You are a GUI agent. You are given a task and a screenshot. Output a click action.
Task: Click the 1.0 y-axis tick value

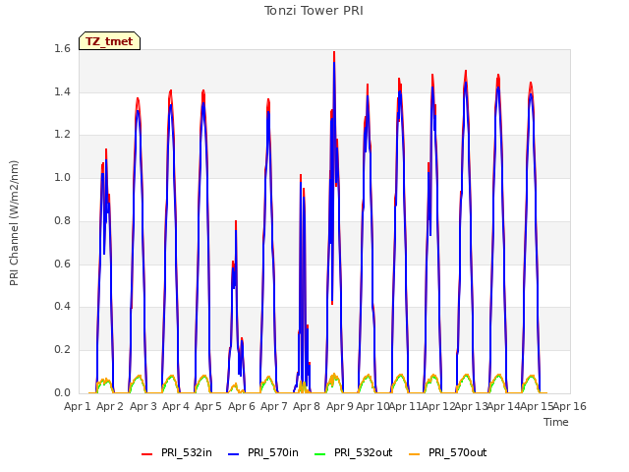point(62,178)
